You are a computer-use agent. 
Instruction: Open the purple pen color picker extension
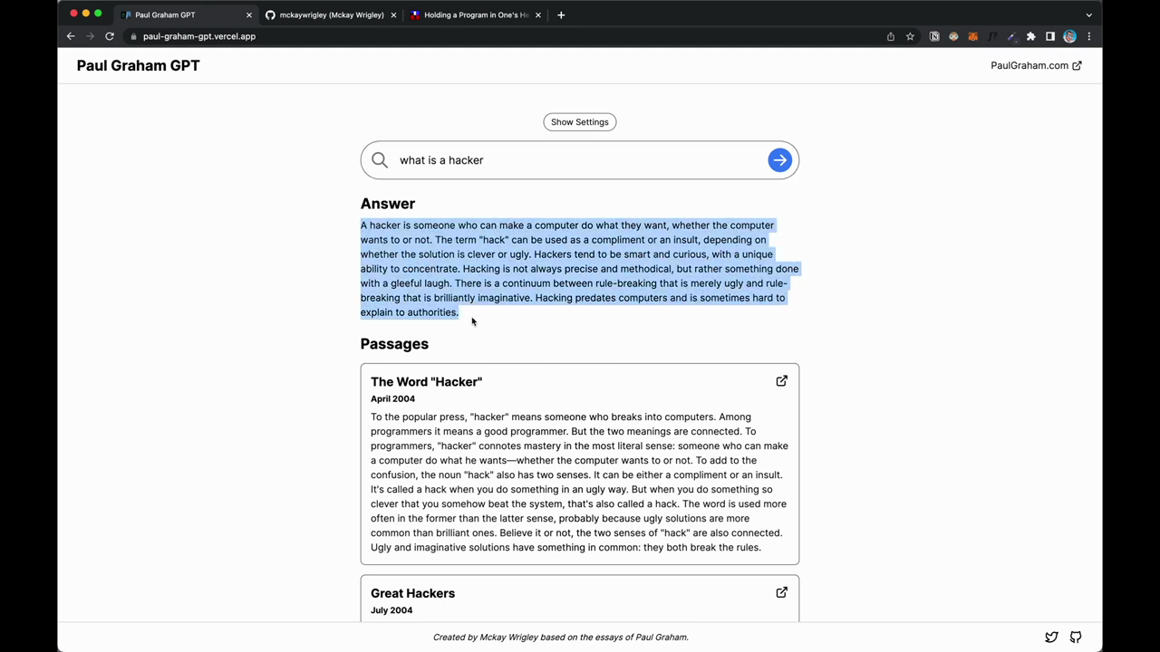pyautogui.click(x=1011, y=36)
